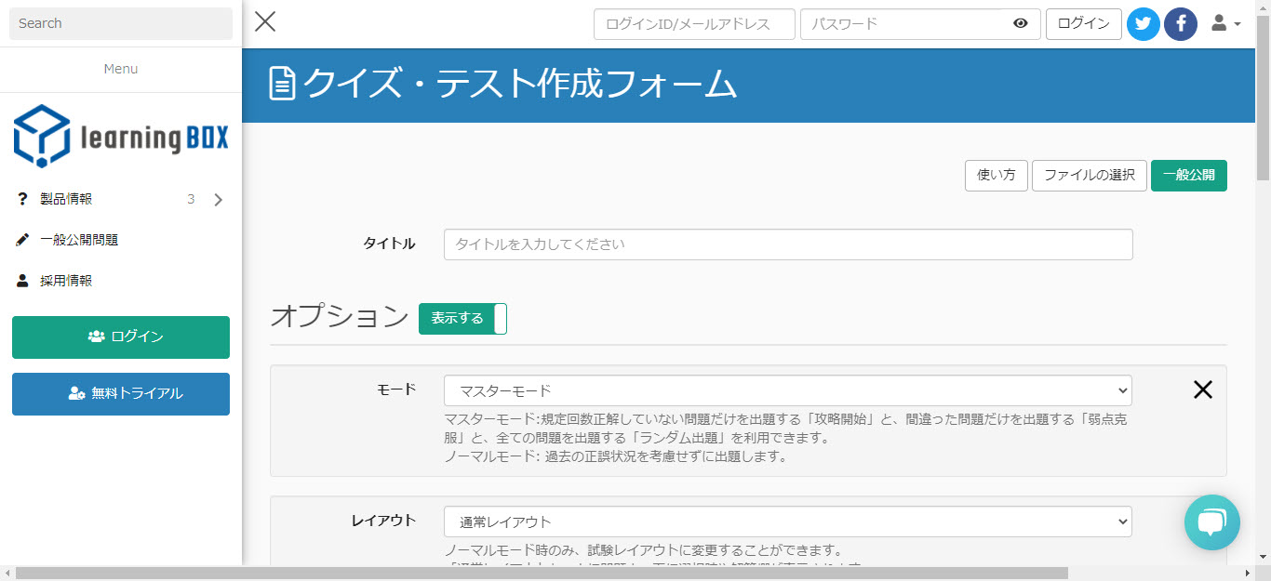Open 一般公開問題 in sidebar menu

[x=79, y=240]
